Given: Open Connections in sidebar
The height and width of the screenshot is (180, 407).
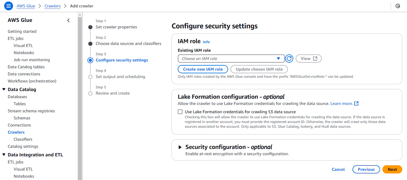Looking at the screenshot, I should tap(19, 125).
